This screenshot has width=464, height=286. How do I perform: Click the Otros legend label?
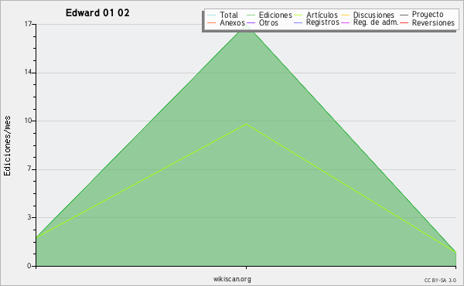[268, 22]
